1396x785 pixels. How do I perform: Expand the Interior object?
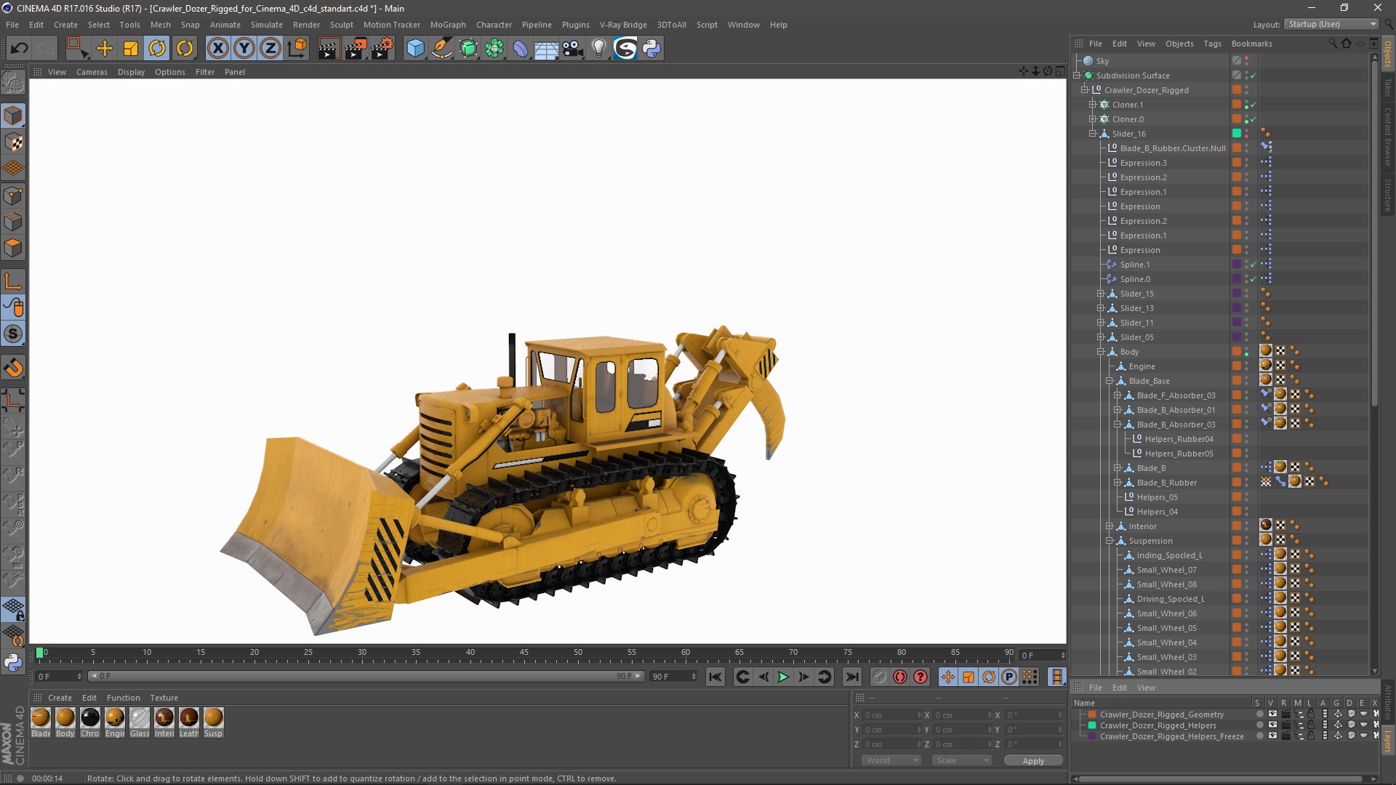click(1109, 526)
